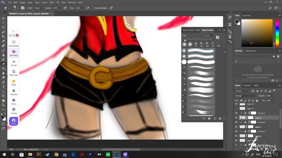Screen dimensions: 282x158
Task: Open the layer Opacity dropdown arrow
Action: pos(273,96)
